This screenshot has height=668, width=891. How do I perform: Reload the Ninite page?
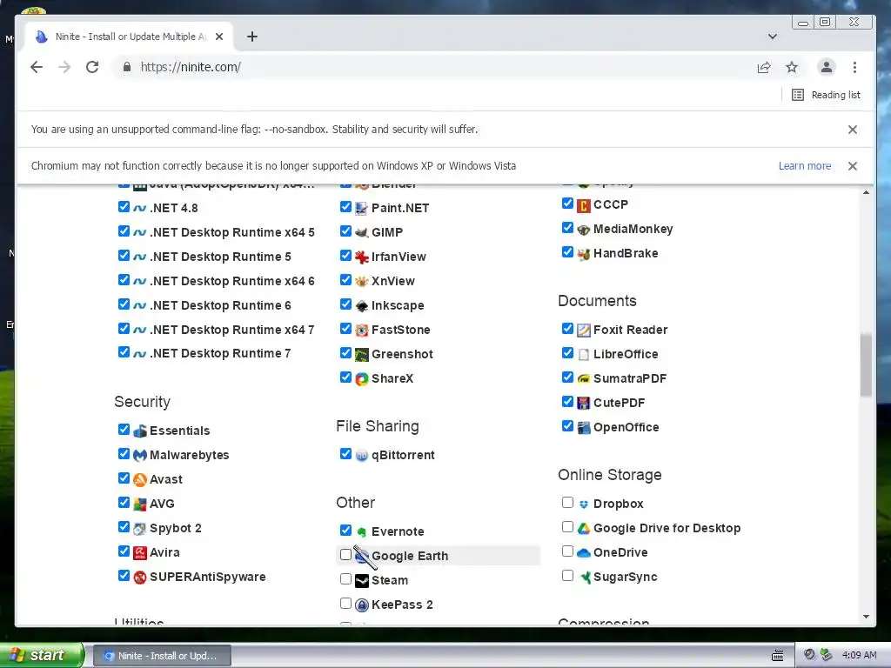[x=92, y=67]
